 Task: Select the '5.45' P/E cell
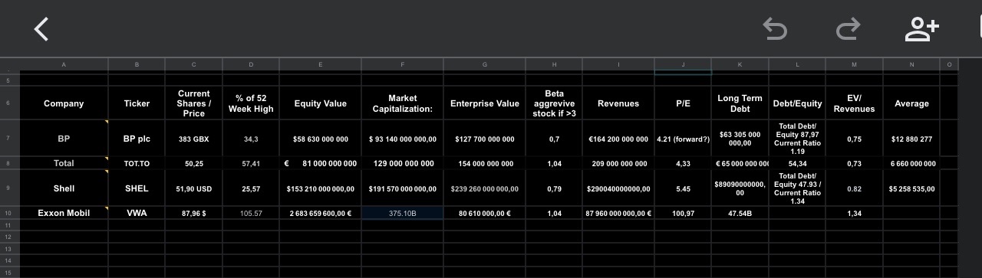[683, 188]
